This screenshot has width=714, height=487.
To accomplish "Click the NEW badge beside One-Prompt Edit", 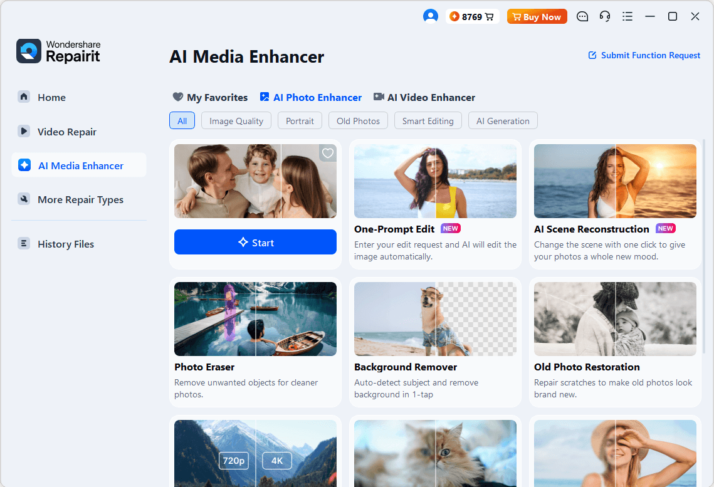I will (451, 229).
